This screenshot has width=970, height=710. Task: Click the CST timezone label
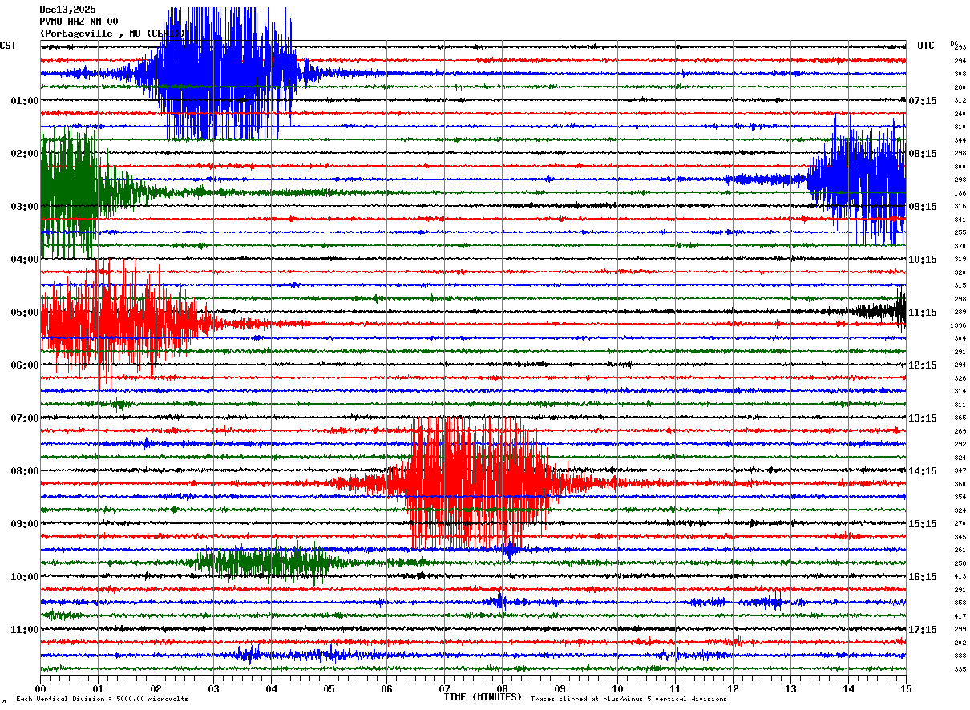[x=8, y=46]
